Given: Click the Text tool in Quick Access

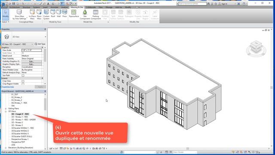Looking at the screenshot, I should [x=48, y=3].
